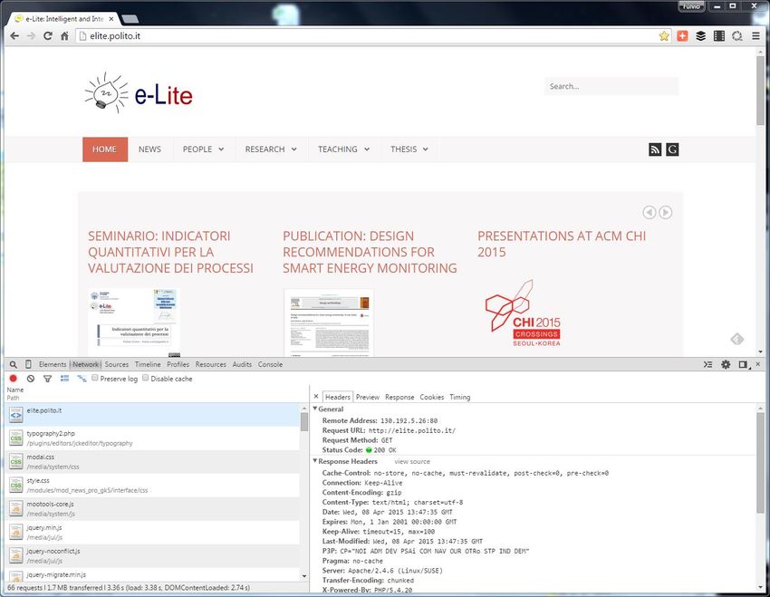Reload the elite.polito.it page

coord(48,36)
